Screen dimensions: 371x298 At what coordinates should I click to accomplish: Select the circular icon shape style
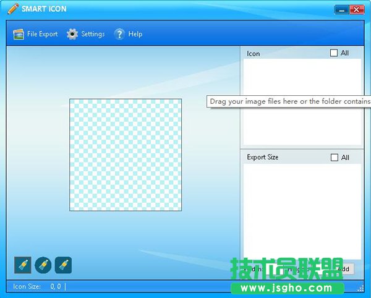click(43, 265)
